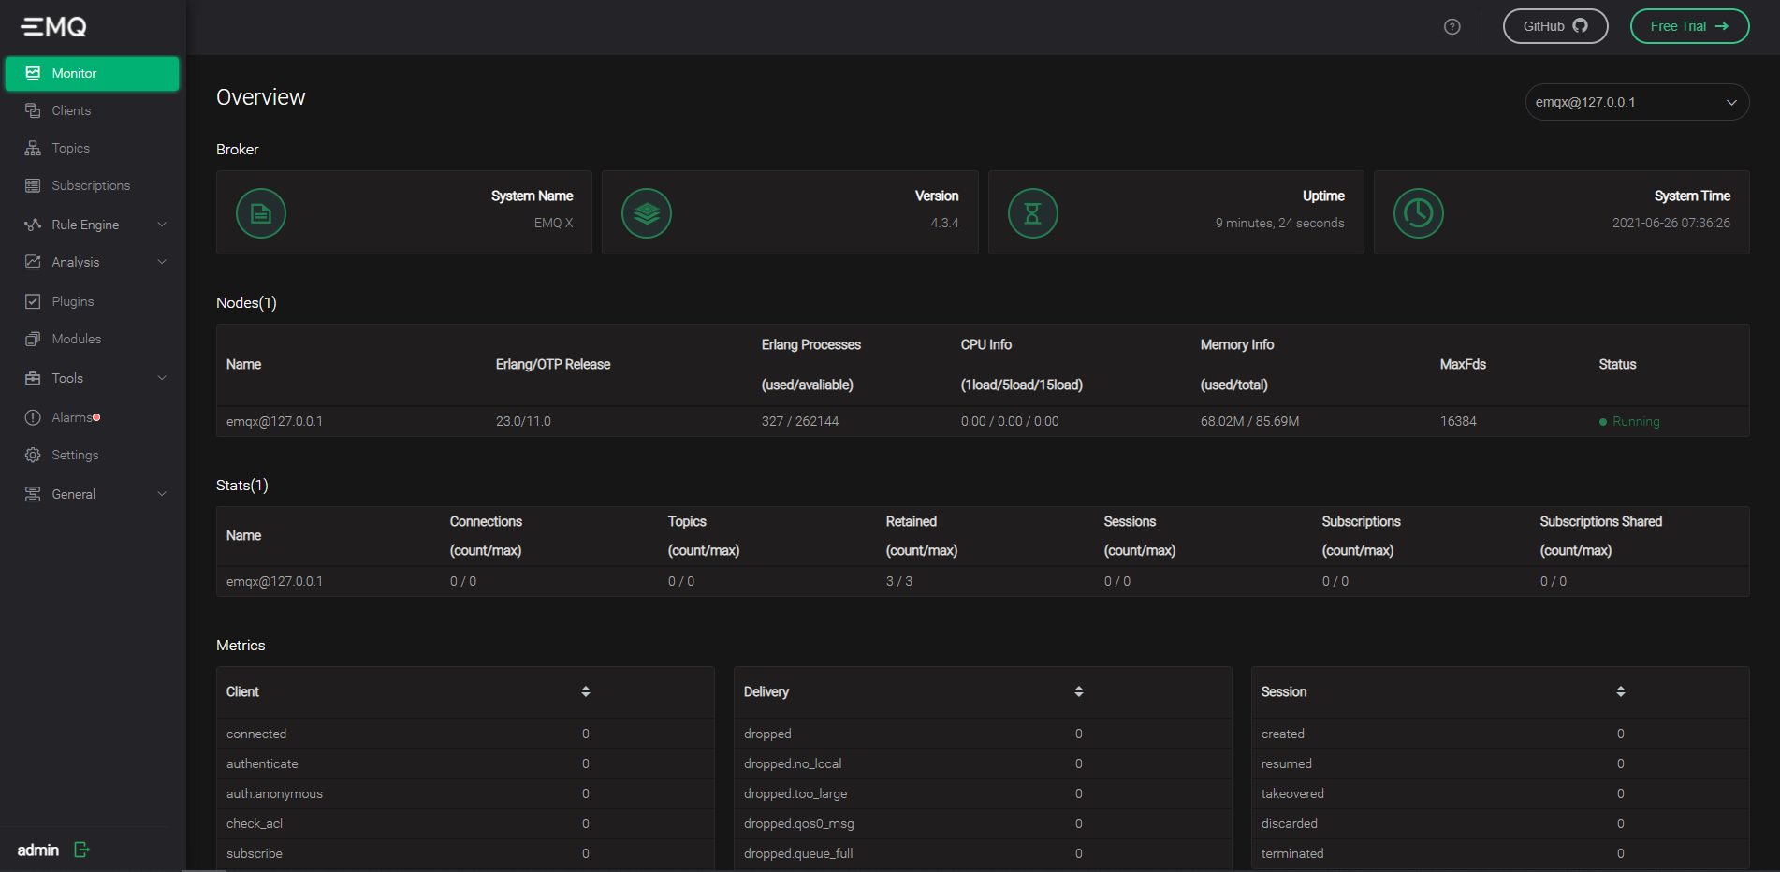Expand the Rule Engine submenu chevron
Viewport: 1780px width, 872px height.
162,225
